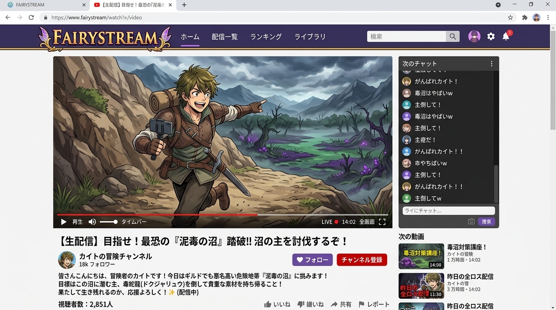This screenshot has height=310, width=556.
Task: Click the 主癌だ！ chat message
Action: tap(425, 140)
